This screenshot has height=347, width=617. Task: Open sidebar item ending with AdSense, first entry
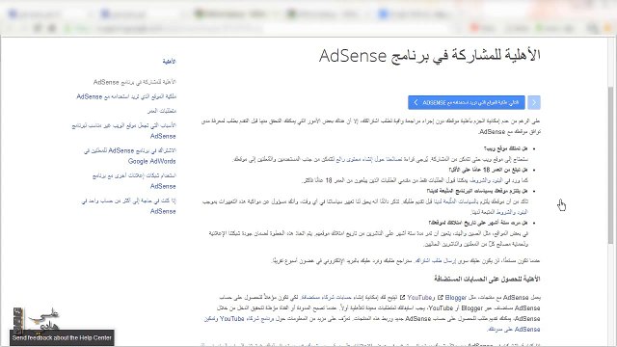(135, 82)
